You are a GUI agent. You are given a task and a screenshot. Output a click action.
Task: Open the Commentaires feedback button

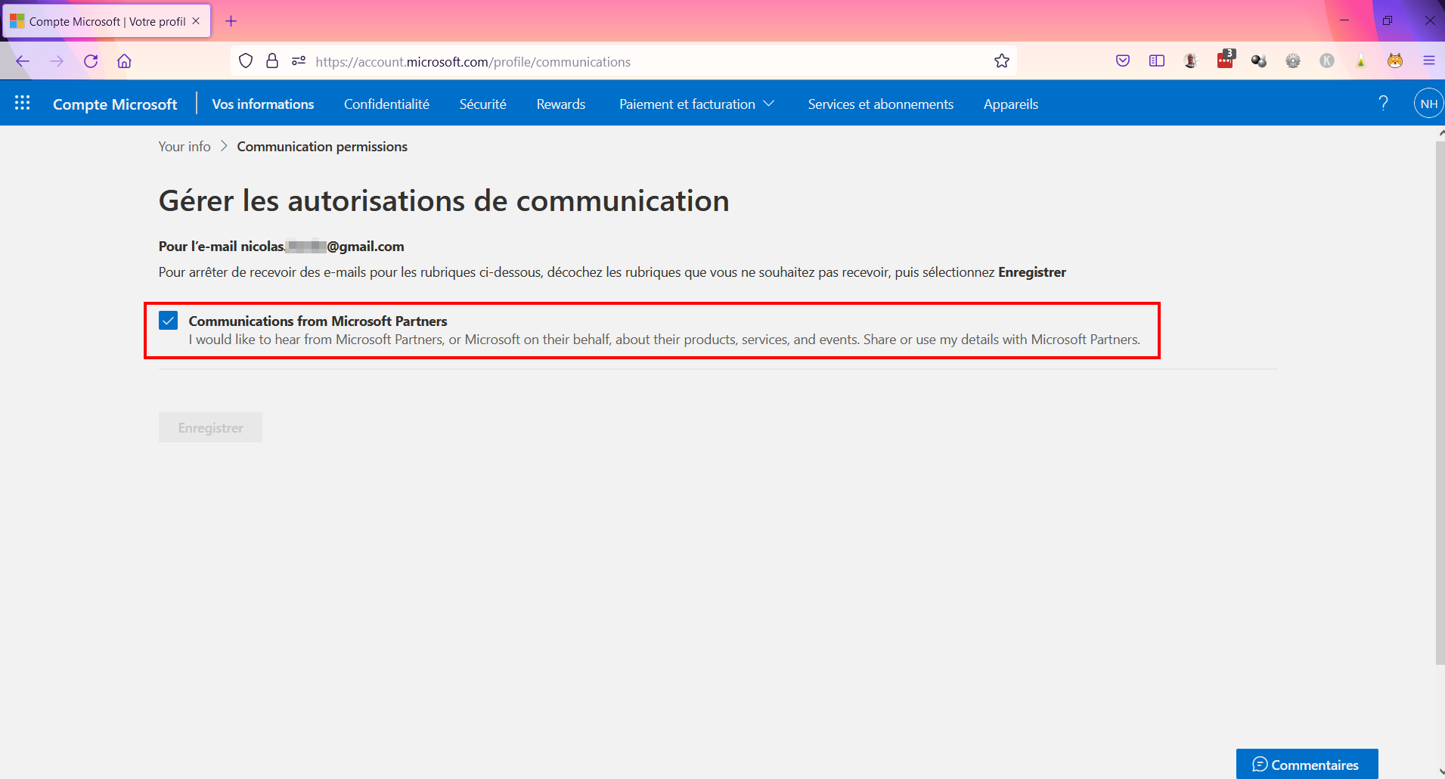1307,764
